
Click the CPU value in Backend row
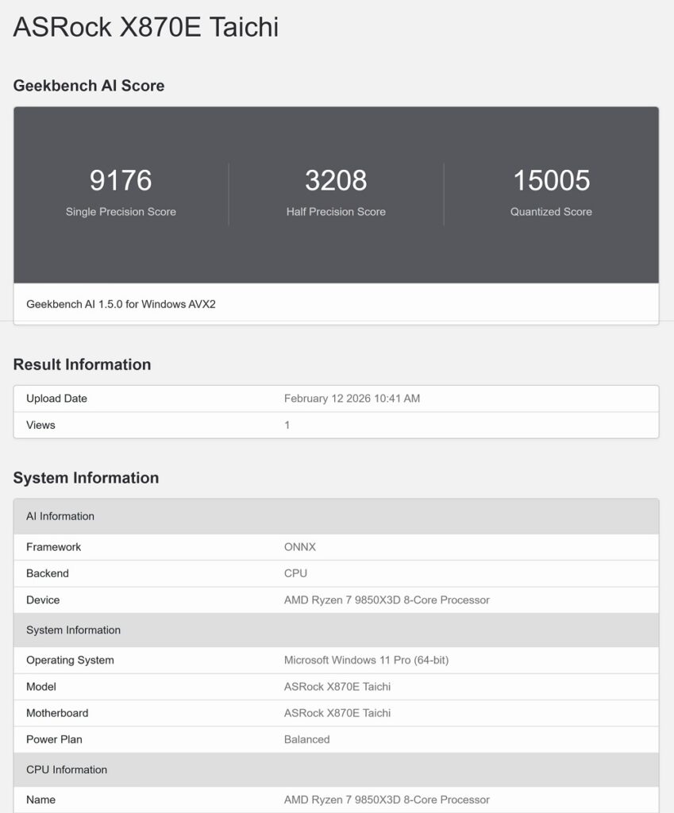[295, 573]
